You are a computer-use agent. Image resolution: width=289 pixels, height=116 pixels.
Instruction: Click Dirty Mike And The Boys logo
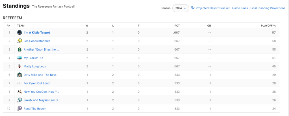coord(19,75)
